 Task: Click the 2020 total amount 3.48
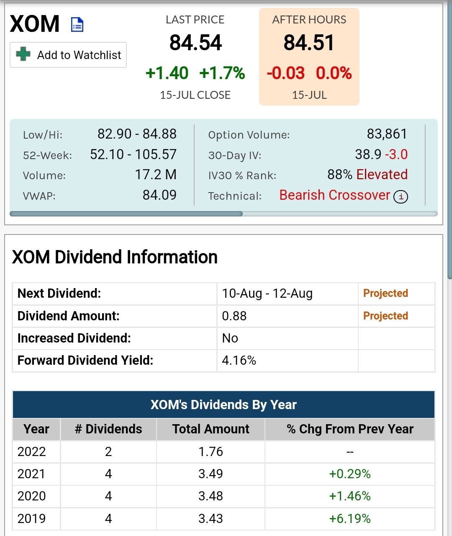tap(211, 496)
